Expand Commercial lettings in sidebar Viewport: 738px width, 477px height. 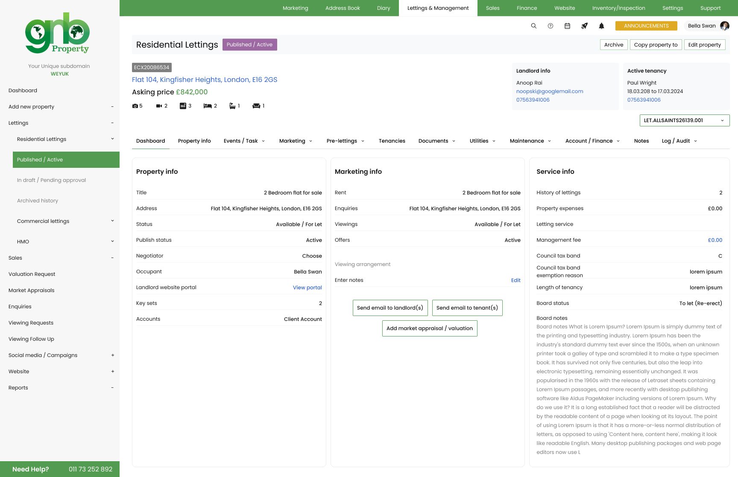pos(112,221)
